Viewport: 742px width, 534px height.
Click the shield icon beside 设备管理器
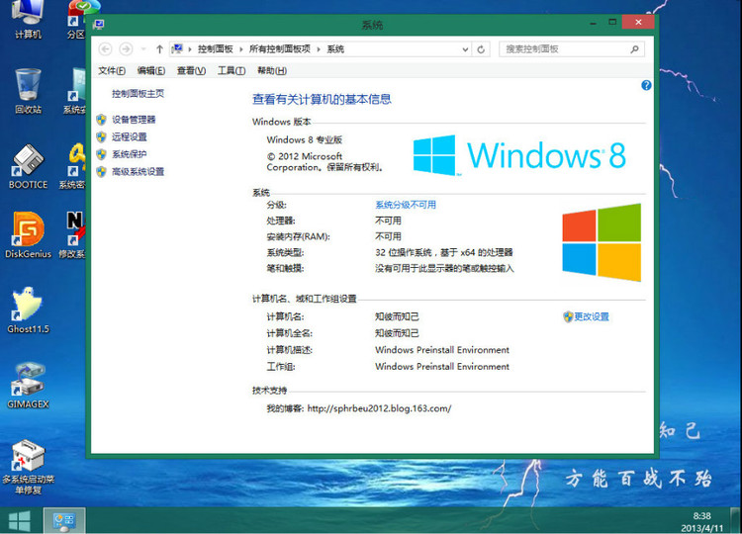101,120
